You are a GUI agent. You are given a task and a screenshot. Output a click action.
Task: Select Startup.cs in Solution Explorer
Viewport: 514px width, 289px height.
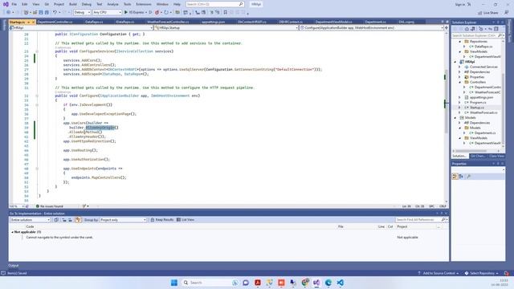(x=476, y=108)
